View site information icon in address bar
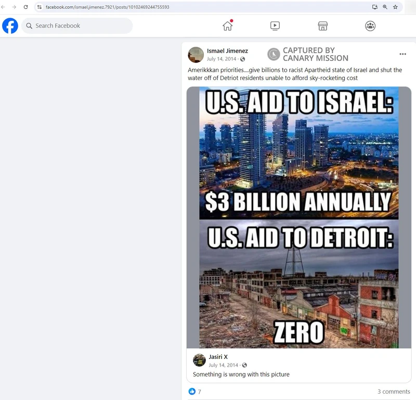 [x=40, y=7]
